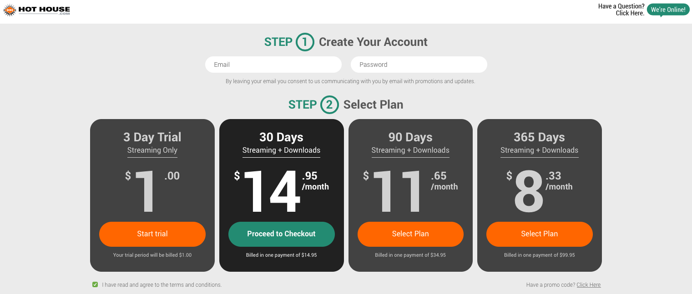Click the Step 2 circle icon
The width and height of the screenshot is (692, 294).
click(329, 105)
